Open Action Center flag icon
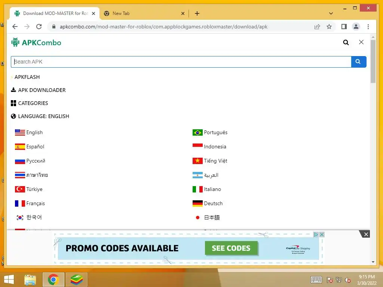Image resolution: width=383 pixels, height=287 pixels. tap(330, 280)
